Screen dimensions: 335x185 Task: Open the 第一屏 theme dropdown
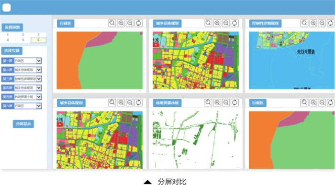point(39,61)
